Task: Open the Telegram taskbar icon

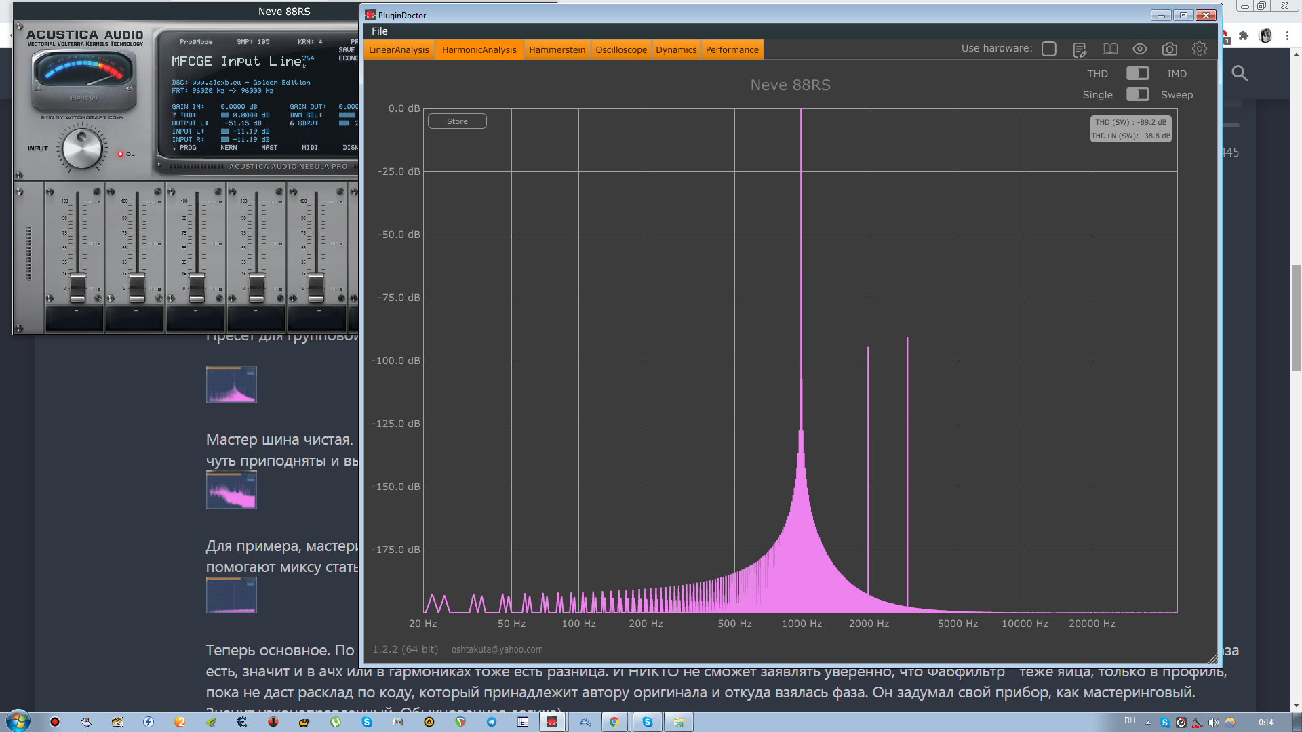Action: point(492,722)
